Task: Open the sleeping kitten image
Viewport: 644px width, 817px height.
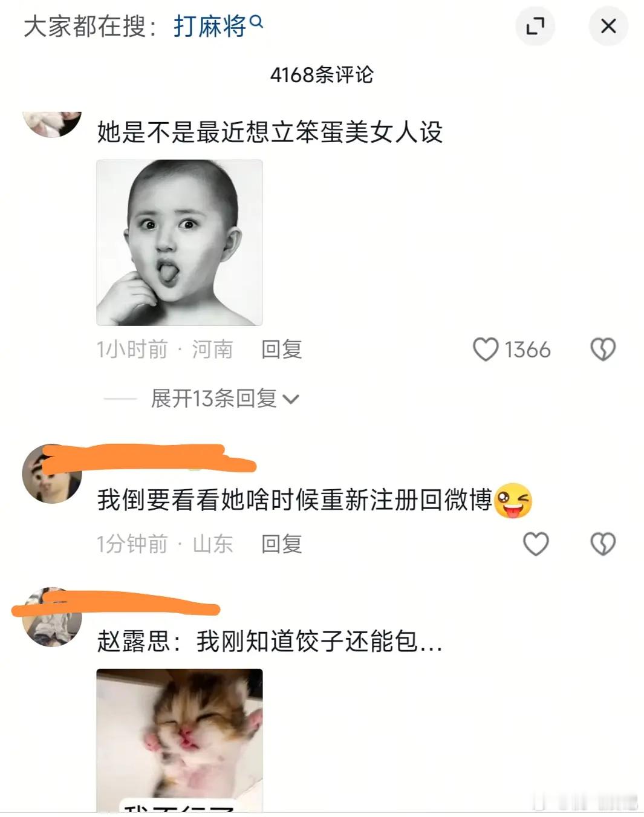Action: (180, 740)
